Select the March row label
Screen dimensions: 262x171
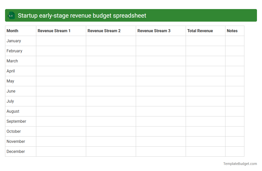coord(12,61)
